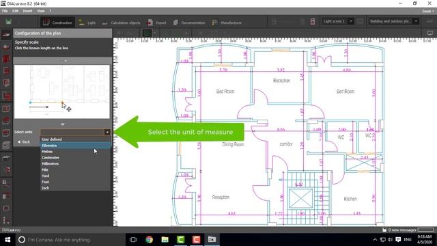Choose Centimetre from the units list

coord(75,158)
